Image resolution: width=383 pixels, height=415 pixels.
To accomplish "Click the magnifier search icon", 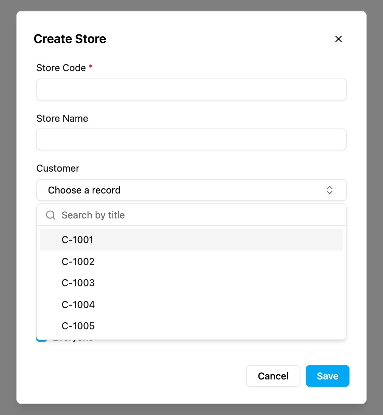I will pyautogui.click(x=51, y=215).
